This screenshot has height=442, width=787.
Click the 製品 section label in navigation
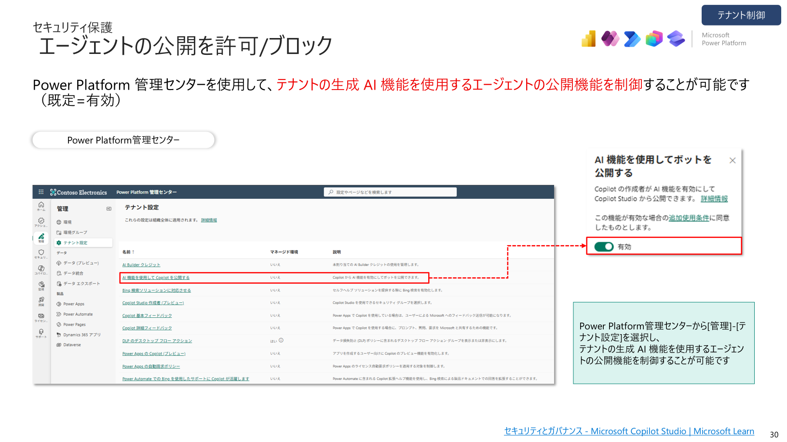click(x=60, y=294)
